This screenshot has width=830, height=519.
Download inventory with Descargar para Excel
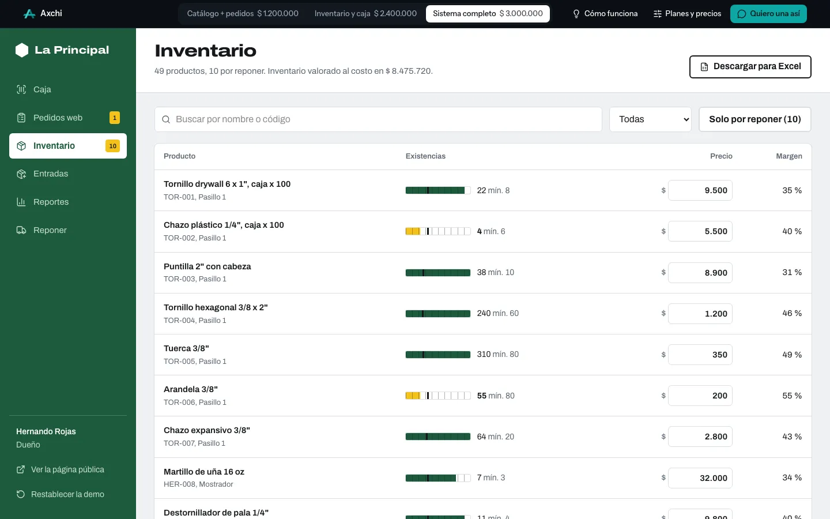coord(750,67)
